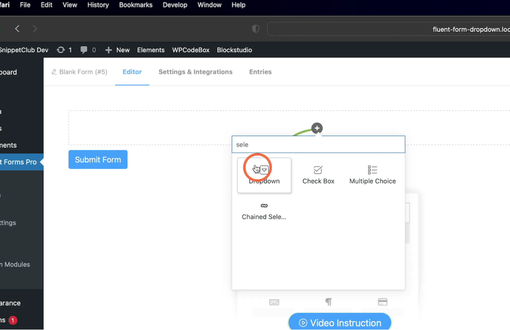Open Fluent Forms Pro sidebar item
Screen dimensions: 510x330
(21, 162)
